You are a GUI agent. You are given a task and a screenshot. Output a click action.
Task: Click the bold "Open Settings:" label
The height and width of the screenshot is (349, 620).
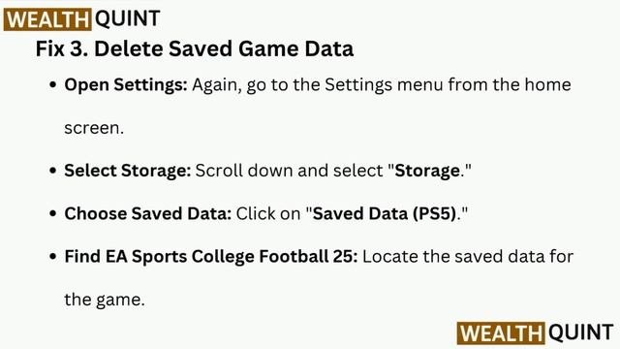tap(126, 85)
